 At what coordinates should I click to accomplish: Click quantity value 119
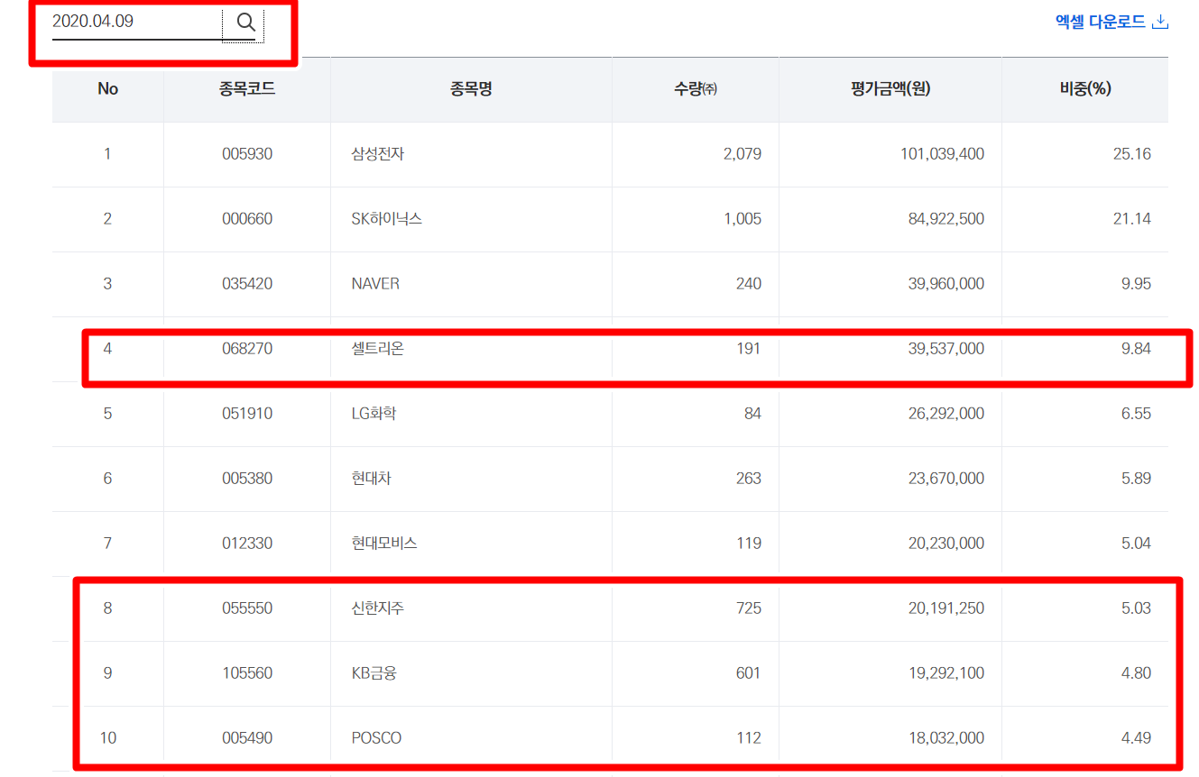point(749,544)
